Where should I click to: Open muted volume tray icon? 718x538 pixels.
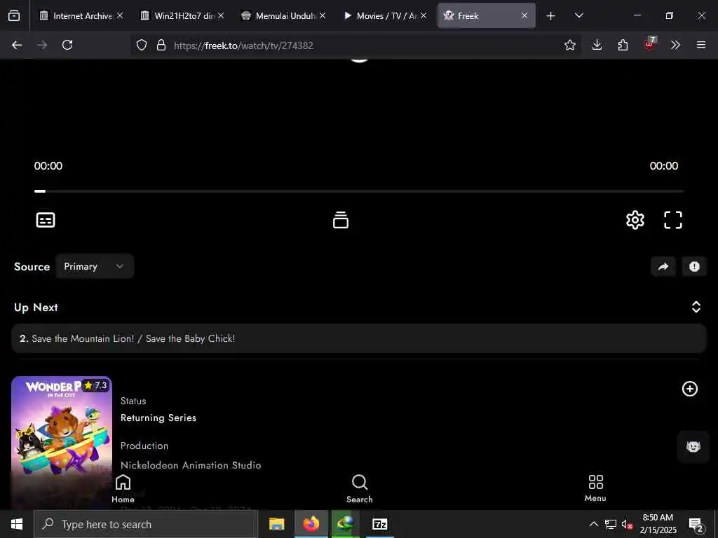point(627,524)
